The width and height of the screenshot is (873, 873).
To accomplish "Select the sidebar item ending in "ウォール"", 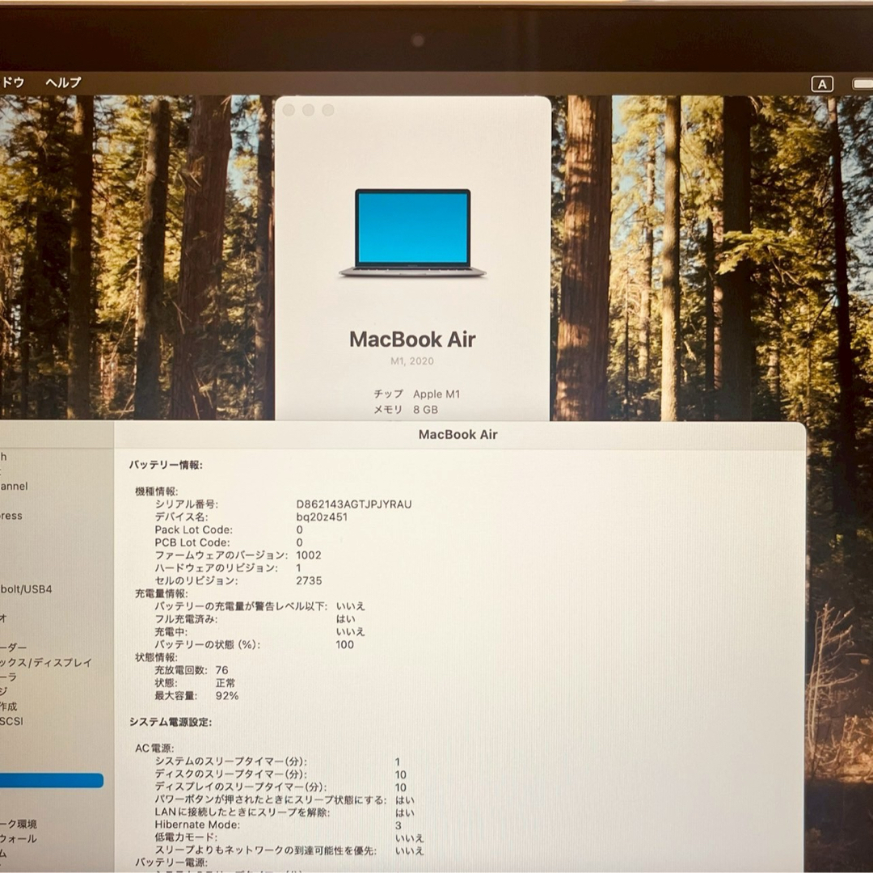I will [x=19, y=838].
